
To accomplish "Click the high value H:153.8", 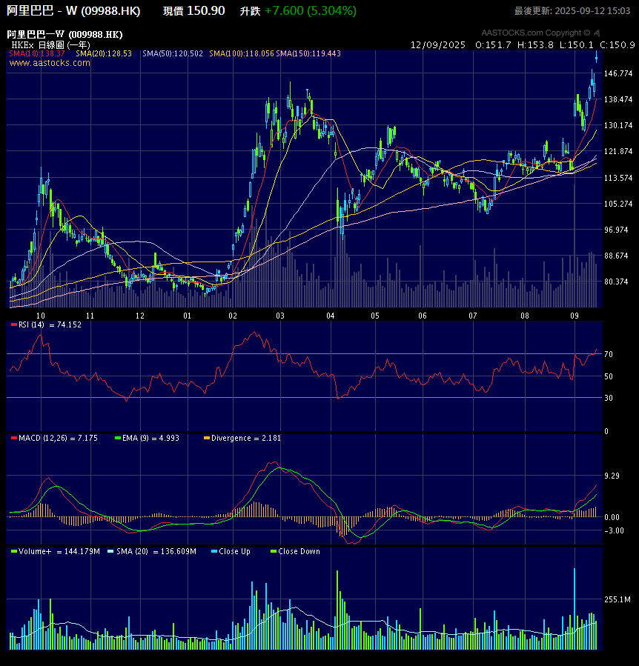I will [536, 44].
